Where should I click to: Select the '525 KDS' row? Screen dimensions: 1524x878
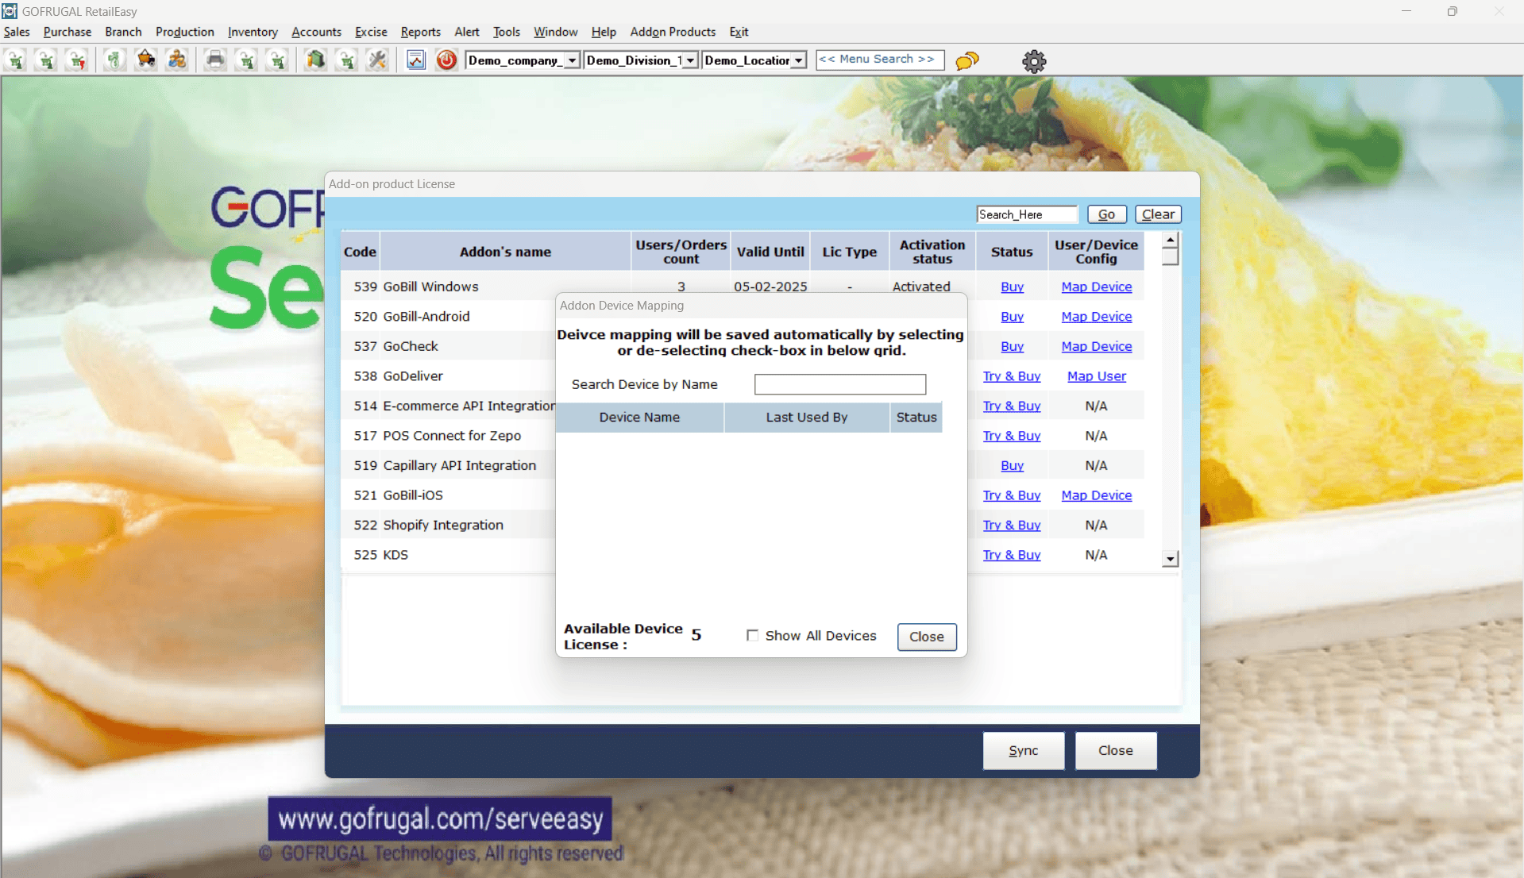[743, 555]
